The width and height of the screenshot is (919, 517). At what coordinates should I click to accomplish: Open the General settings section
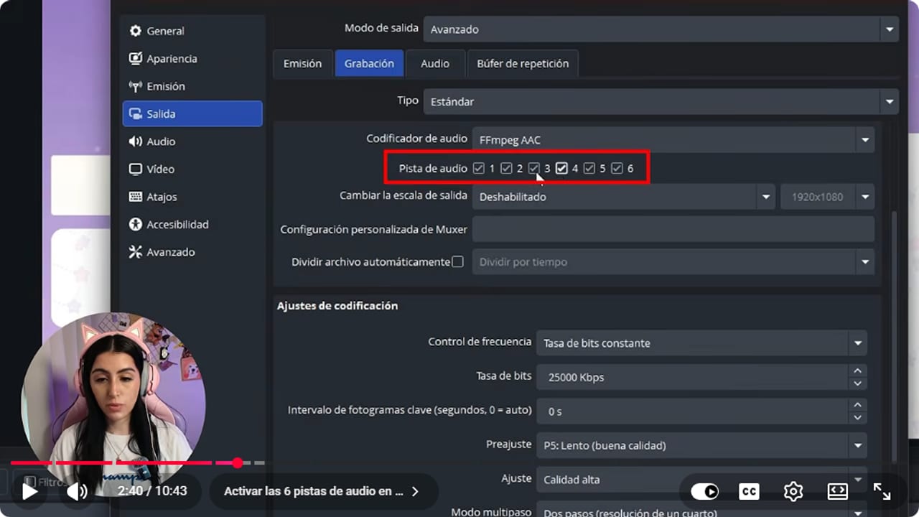[x=192, y=31]
